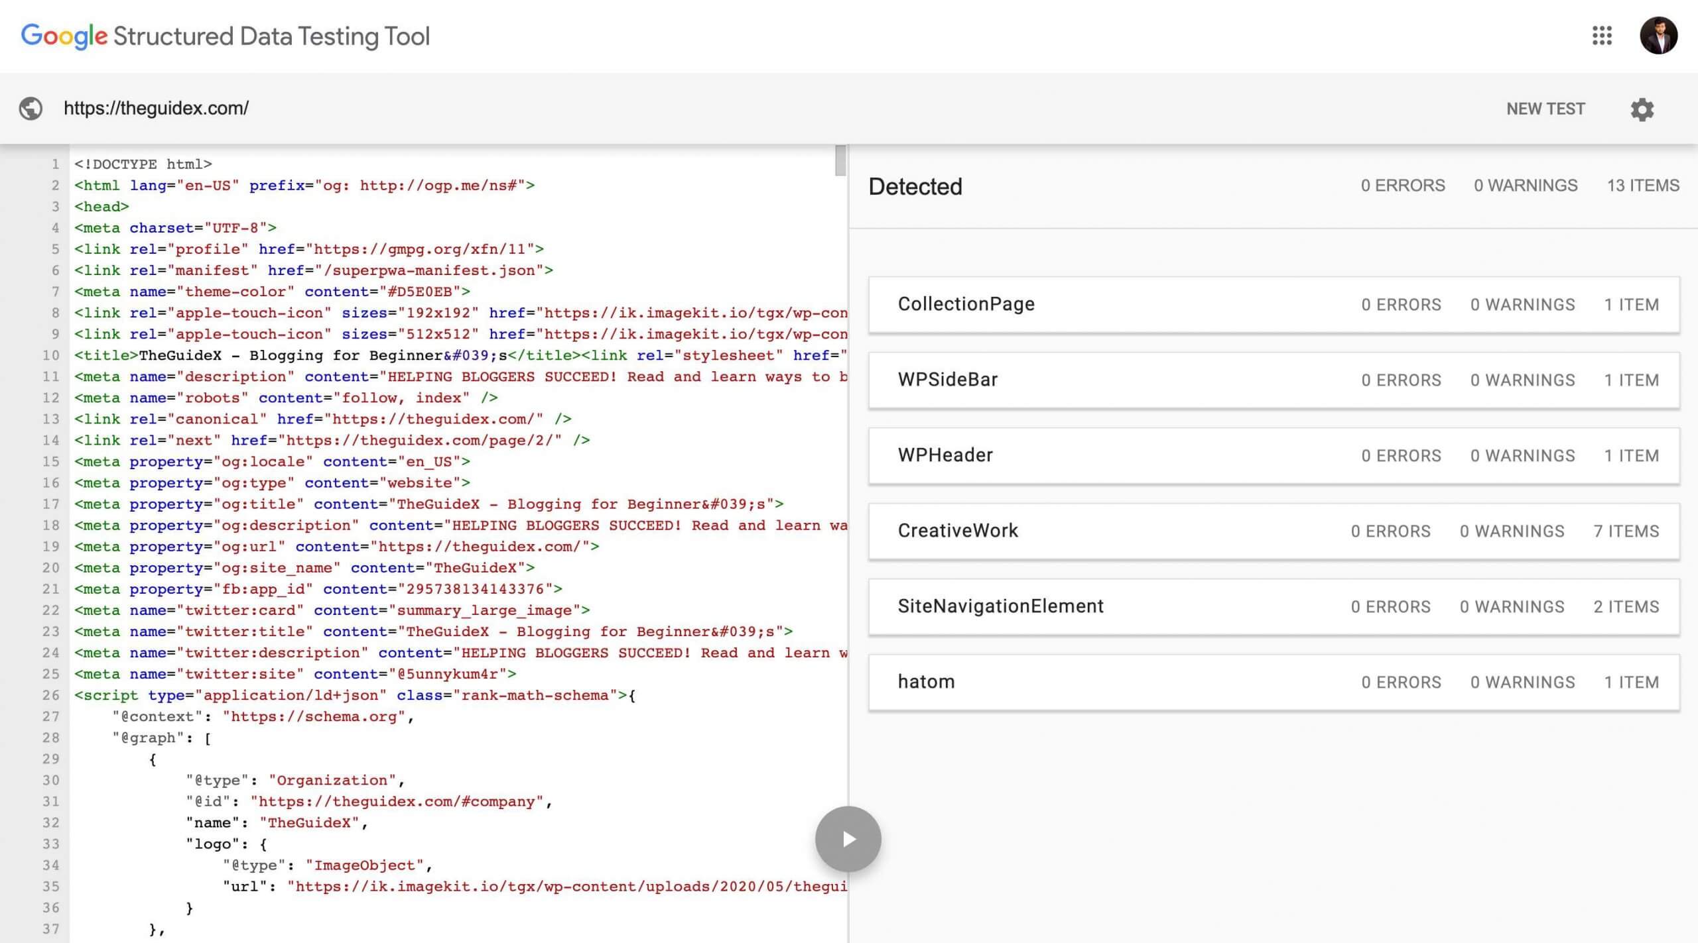Image resolution: width=1698 pixels, height=943 pixels.
Task: Click the 0 WARNINGS summary in Detected header
Action: (1526, 186)
